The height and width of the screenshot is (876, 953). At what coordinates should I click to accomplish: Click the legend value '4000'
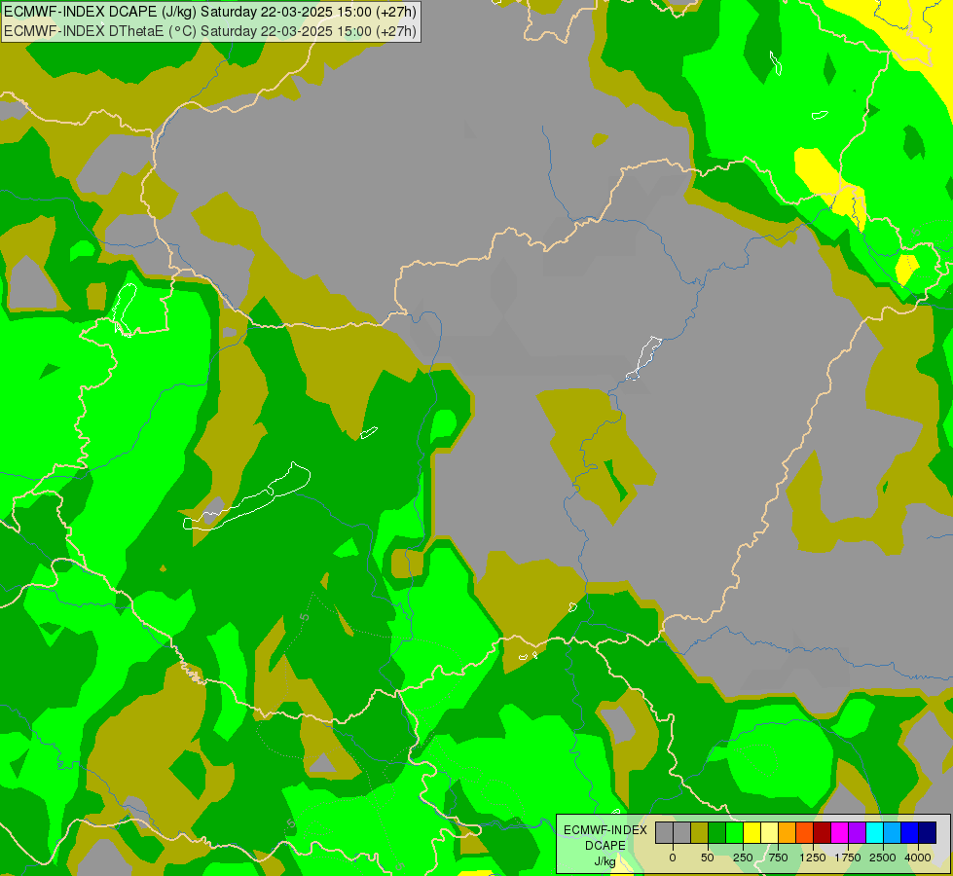(918, 858)
